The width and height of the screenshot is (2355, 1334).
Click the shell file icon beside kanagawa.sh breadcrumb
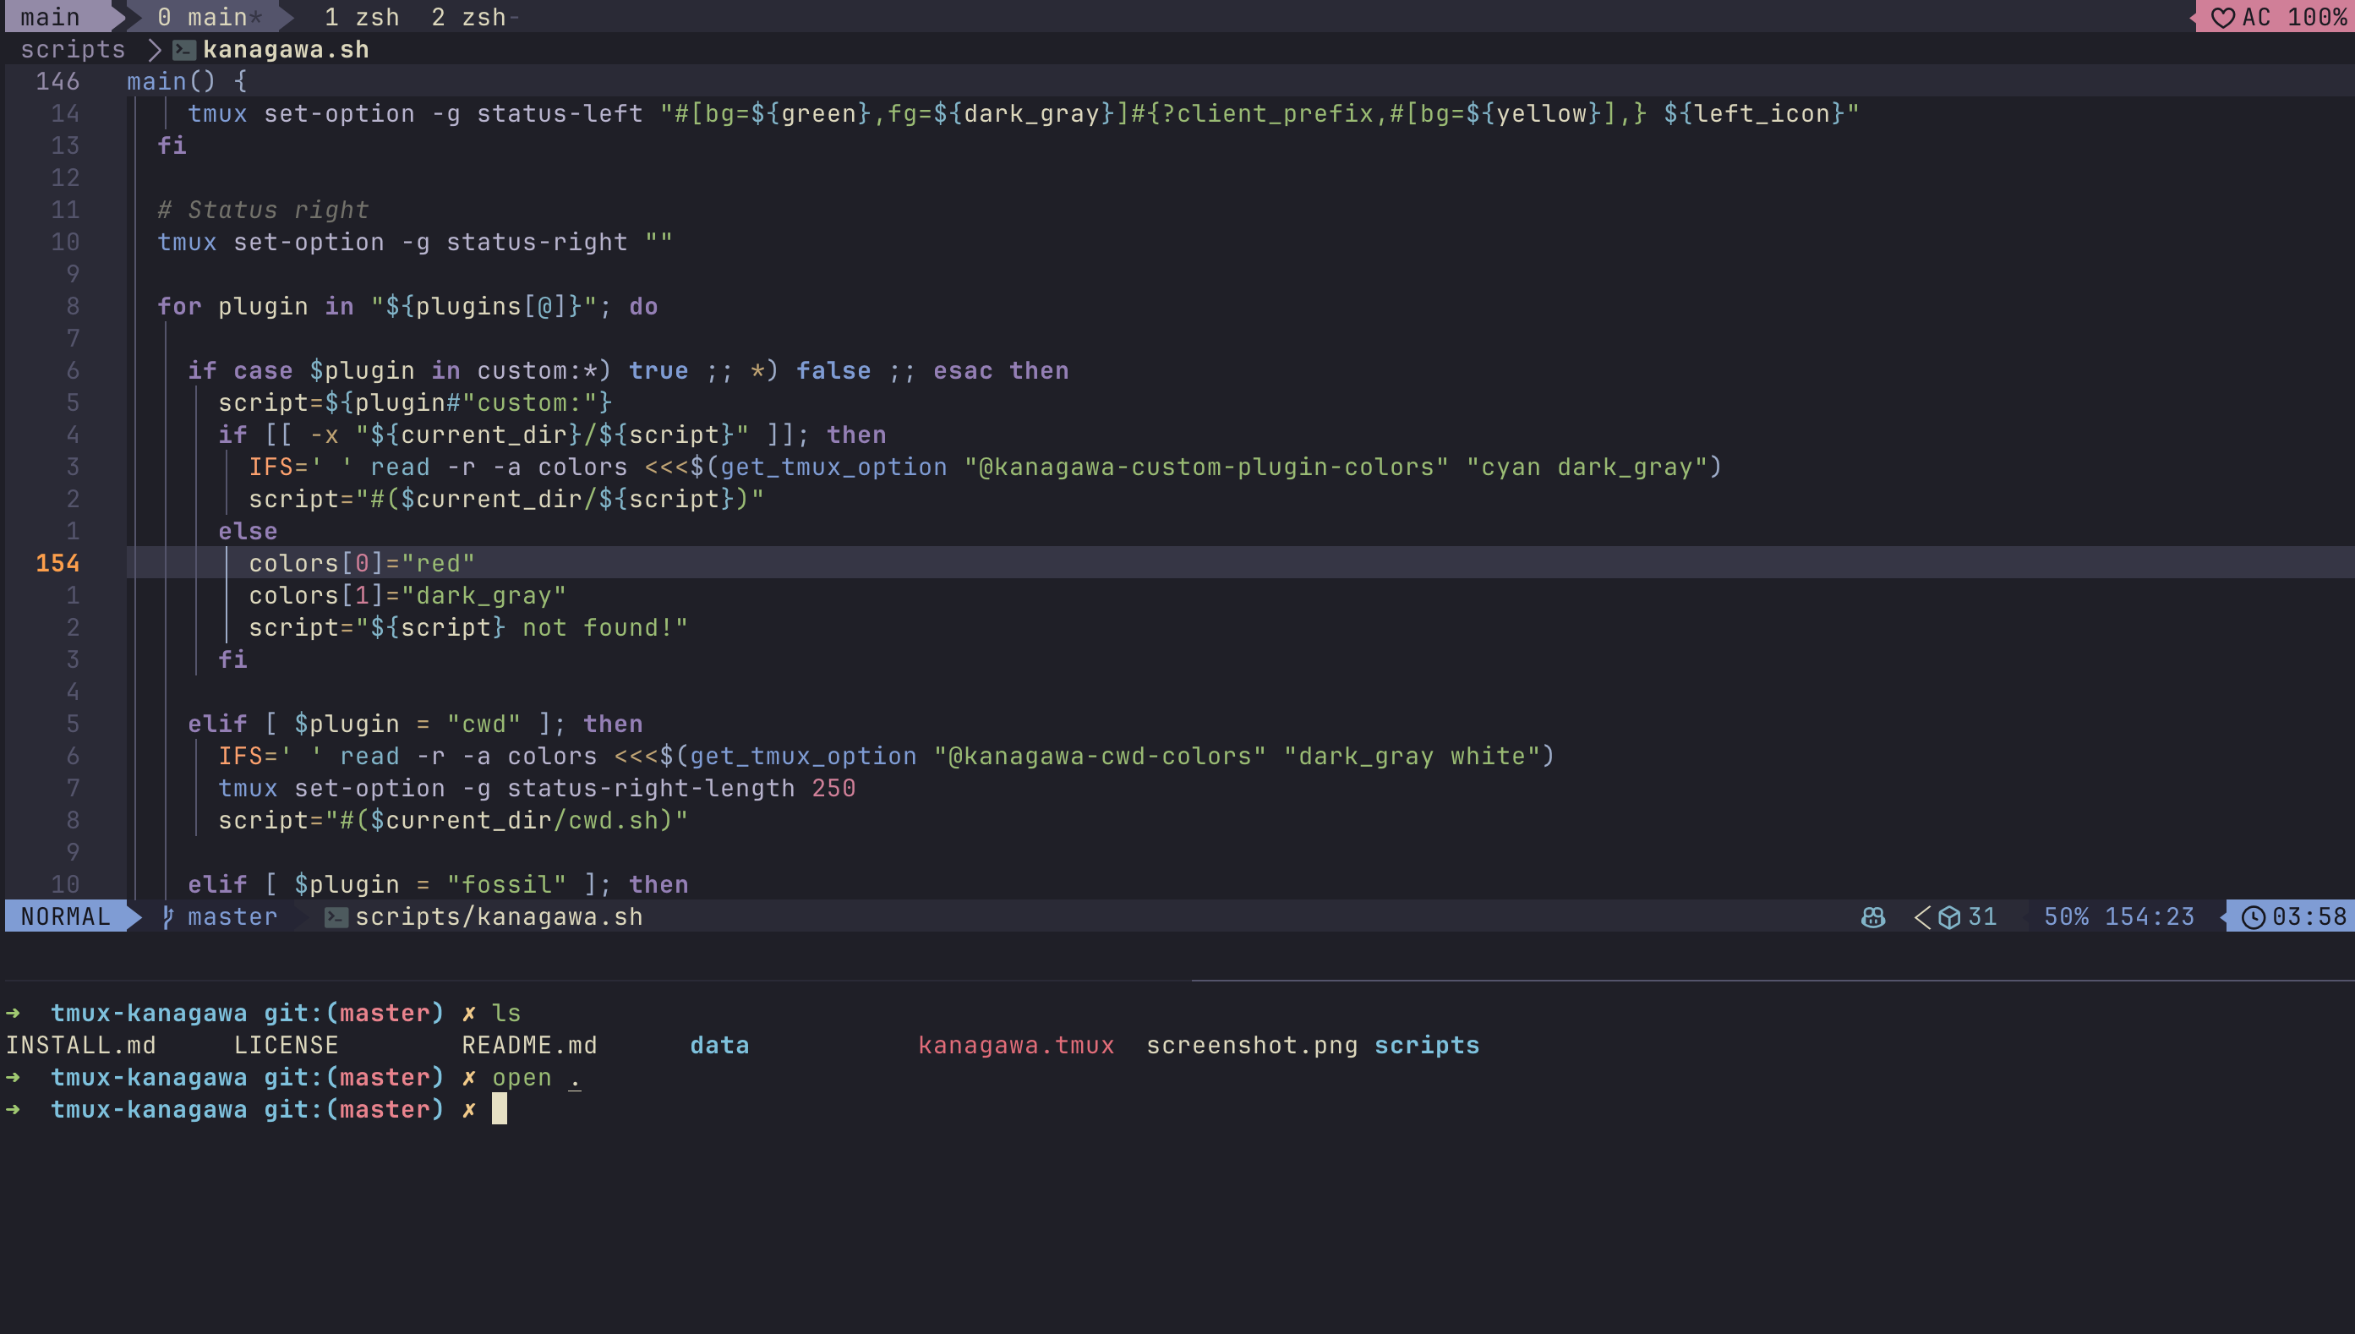(x=184, y=51)
